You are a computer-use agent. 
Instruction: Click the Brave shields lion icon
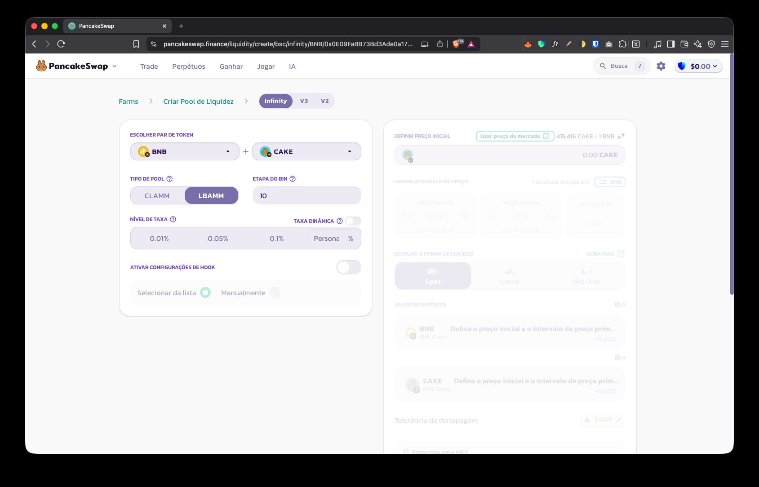(457, 44)
